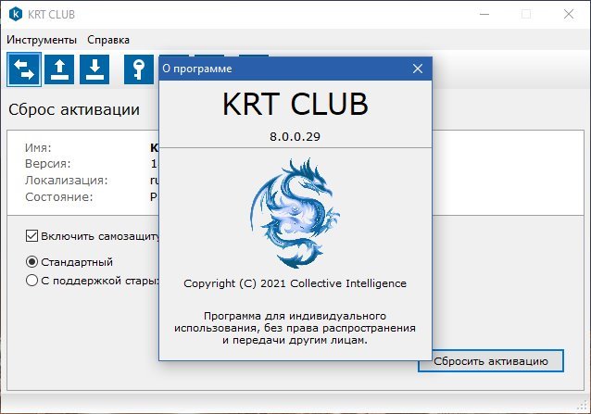591x414 pixels.
Task: Click the KRT CLUB app logo icon
Action: pyautogui.click(x=16, y=14)
